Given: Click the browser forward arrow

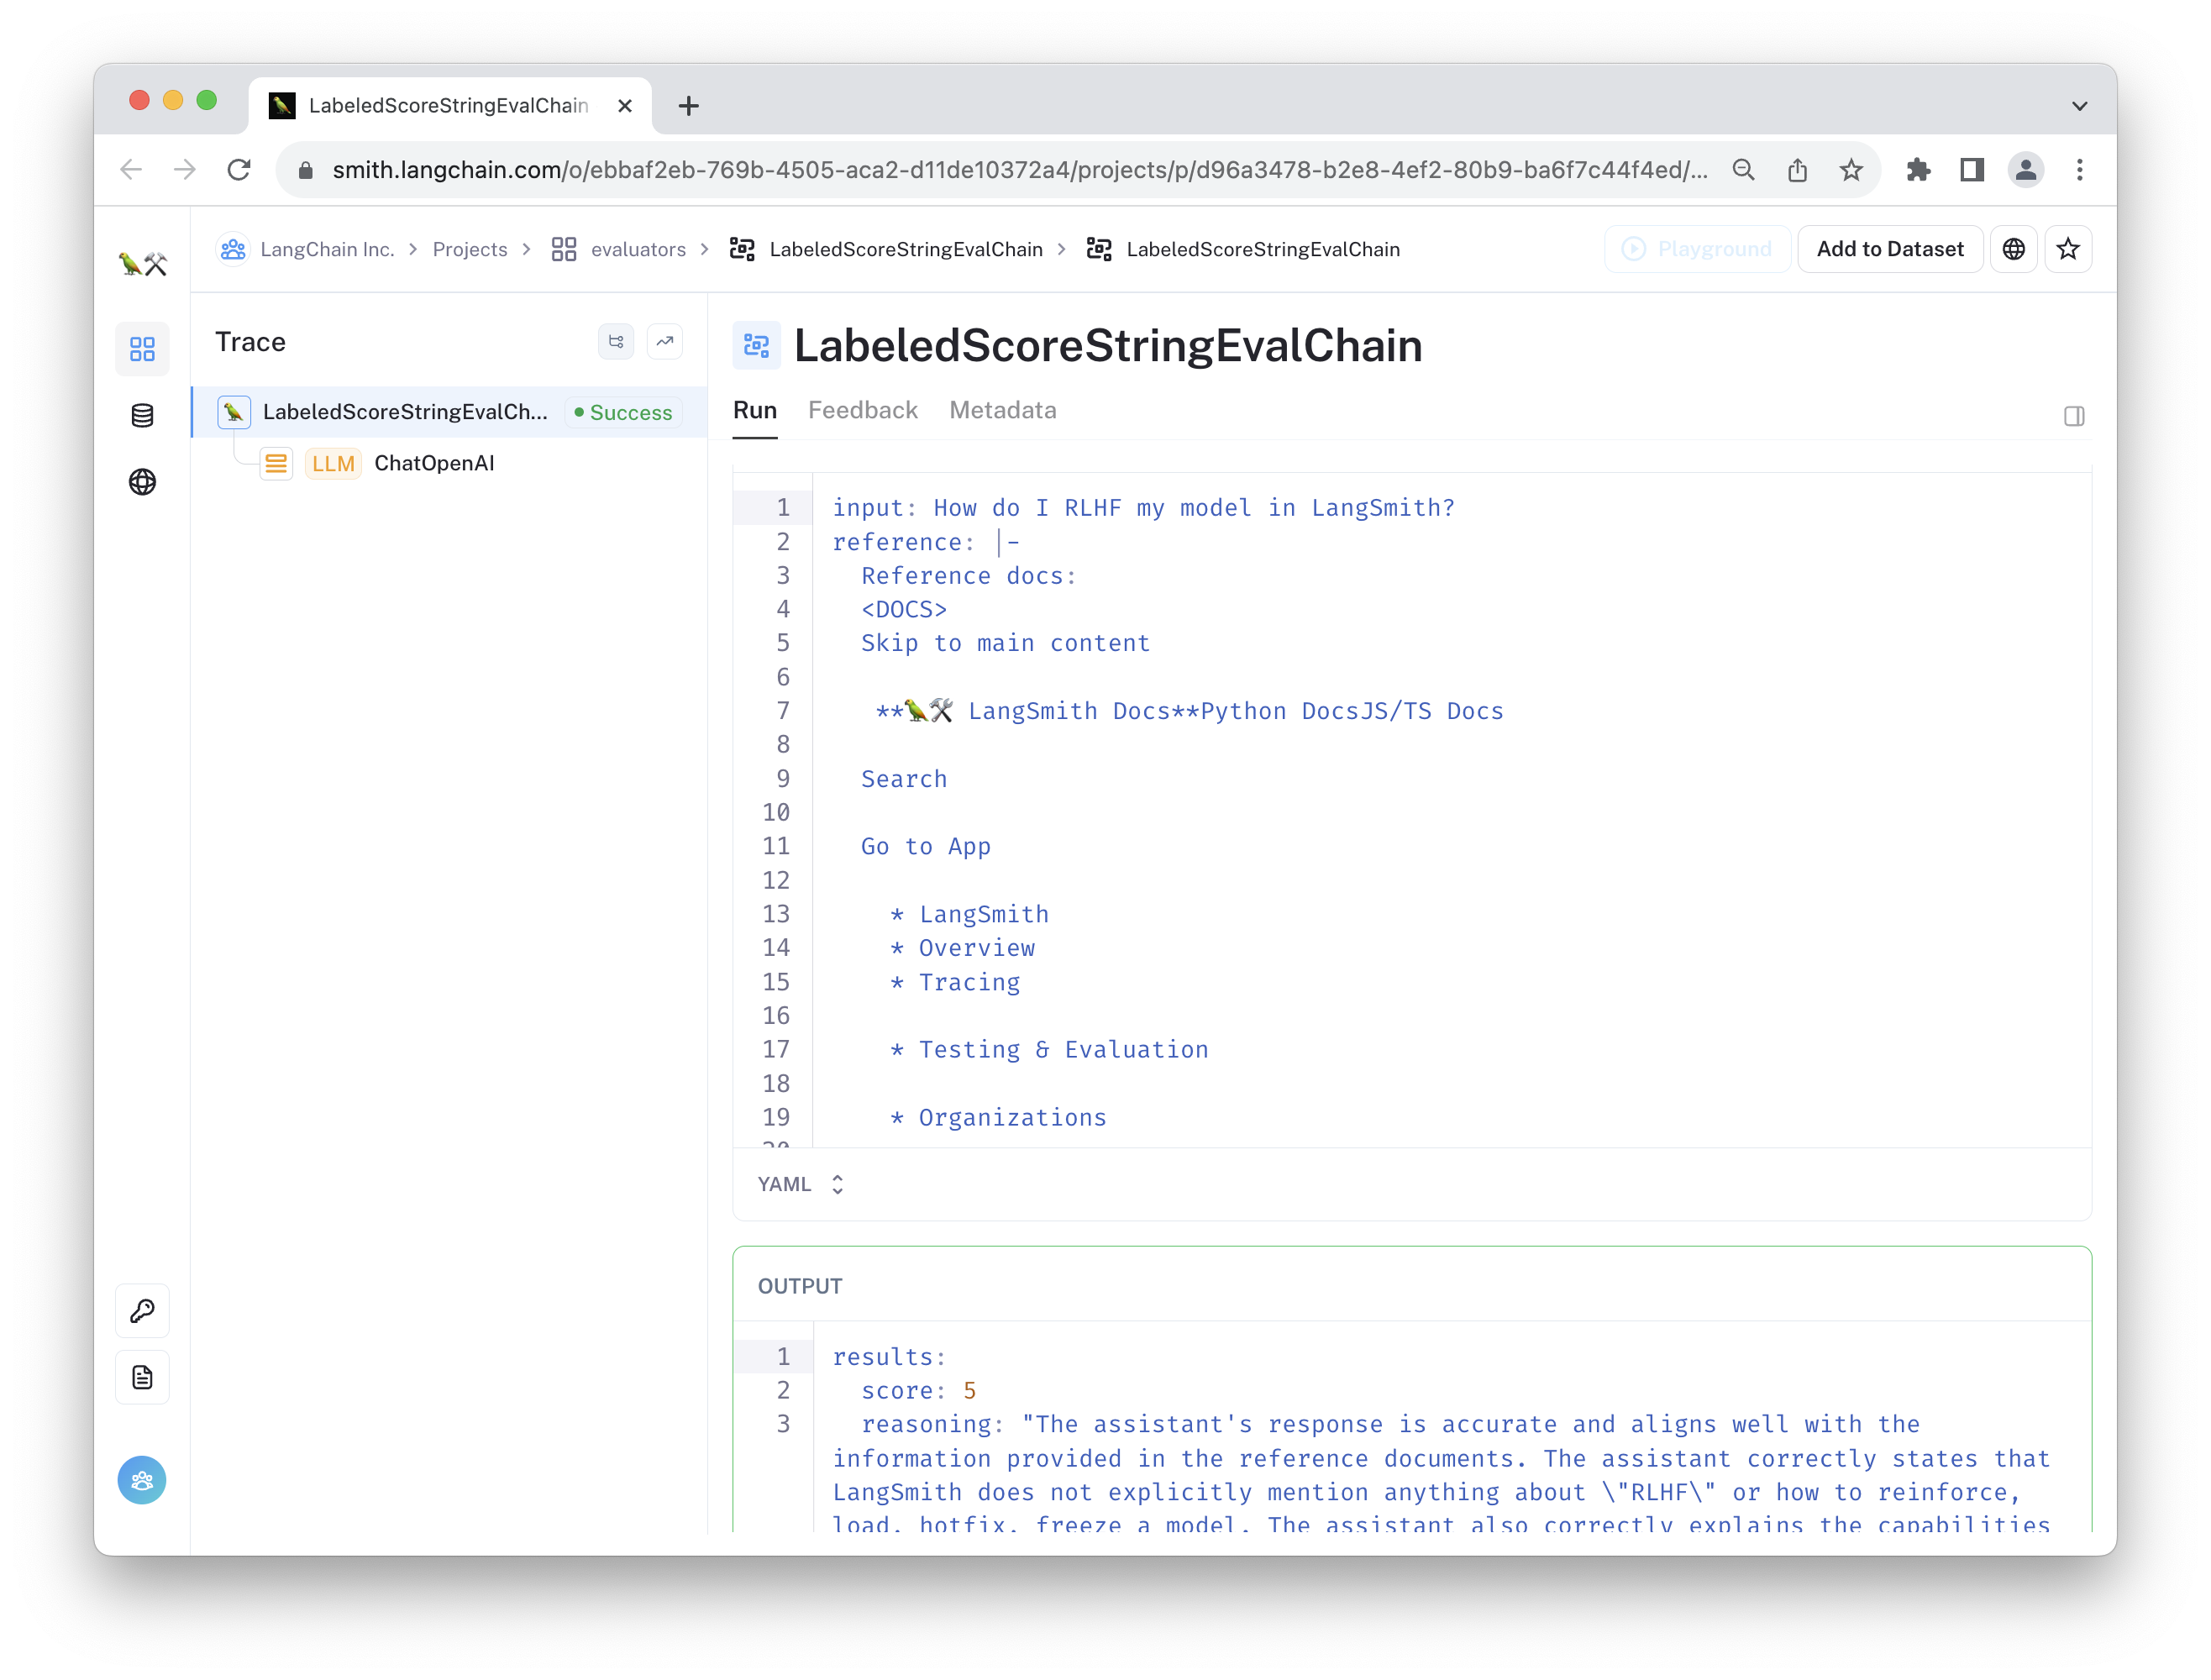Looking at the screenshot, I should [184, 170].
